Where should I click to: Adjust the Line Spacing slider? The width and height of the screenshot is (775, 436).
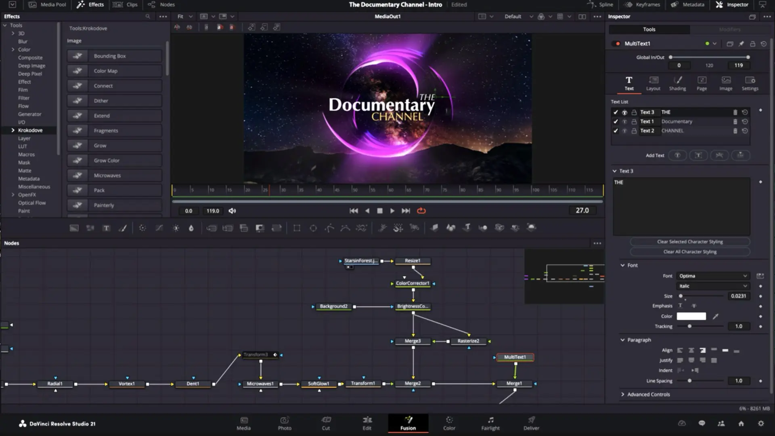tap(689, 381)
